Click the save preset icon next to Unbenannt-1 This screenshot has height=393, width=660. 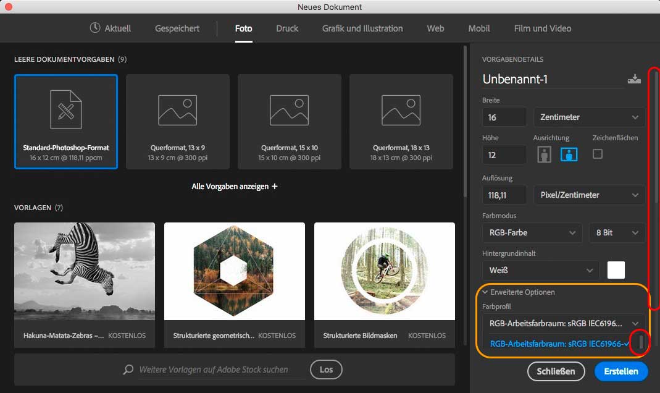coord(633,79)
